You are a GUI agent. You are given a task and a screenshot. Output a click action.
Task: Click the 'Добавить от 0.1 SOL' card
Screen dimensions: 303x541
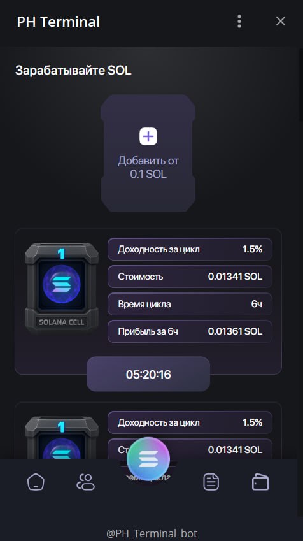click(148, 153)
